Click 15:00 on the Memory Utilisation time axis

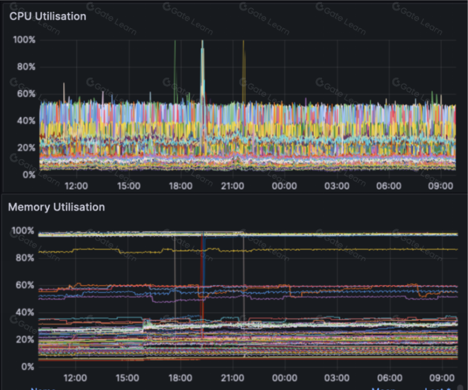[127, 378]
